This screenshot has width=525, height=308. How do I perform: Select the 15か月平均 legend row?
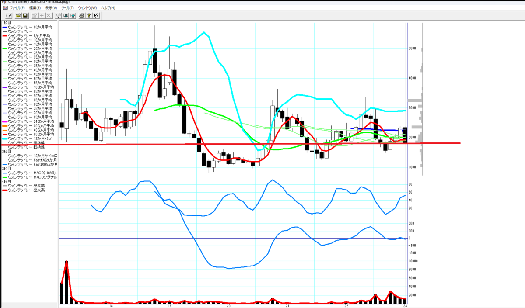[x=29, y=44]
